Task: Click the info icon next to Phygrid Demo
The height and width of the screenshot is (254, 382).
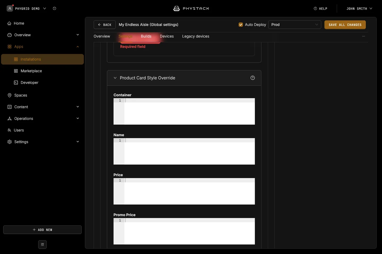Action: (x=54, y=8)
